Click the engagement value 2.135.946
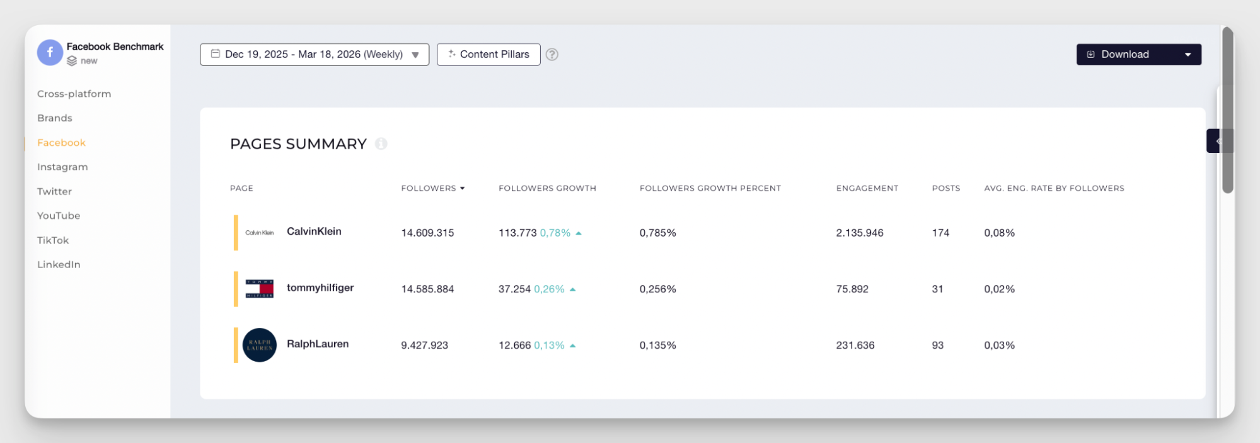The width and height of the screenshot is (1260, 443). coord(860,233)
